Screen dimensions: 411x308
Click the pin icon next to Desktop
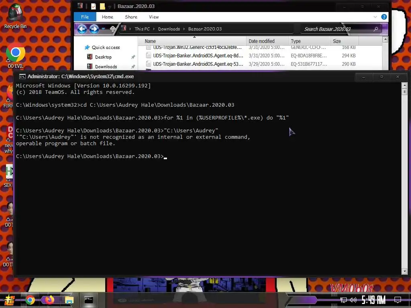click(x=133, y=57)
